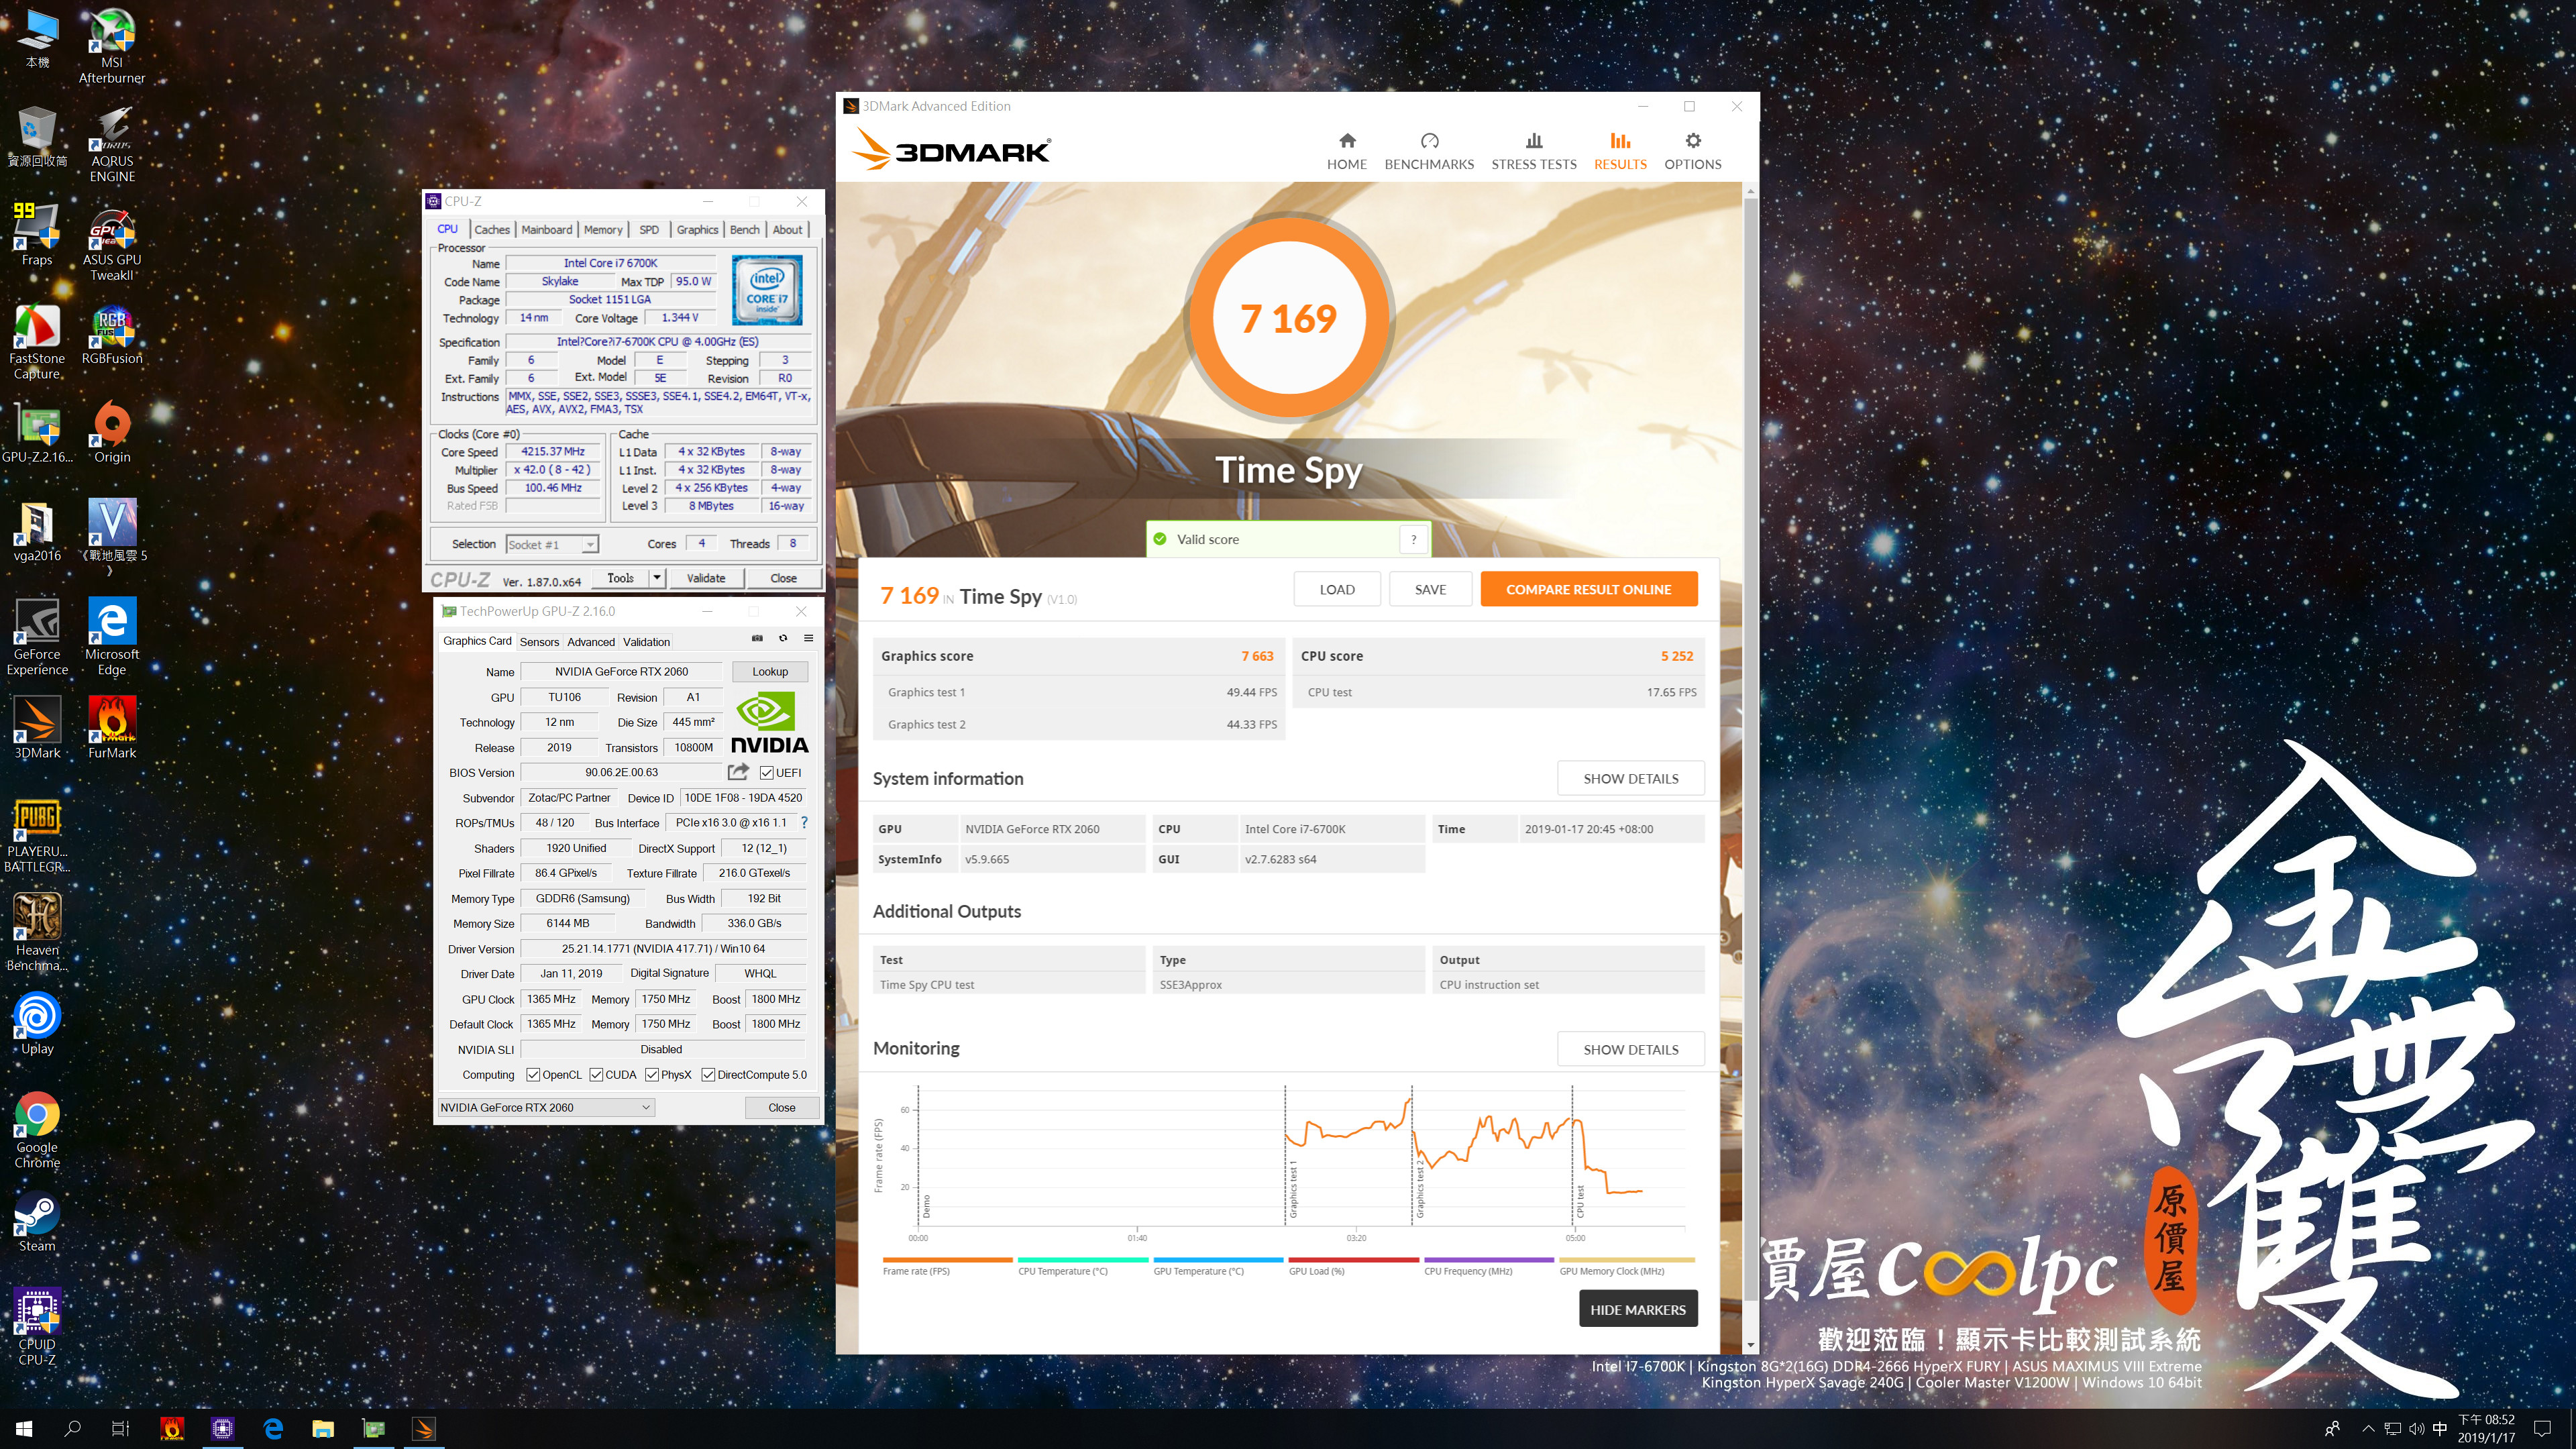Click the GPU-Z BIOS export share icon
Viewport: 2576px width, 1449px height.
coord(738,772)
